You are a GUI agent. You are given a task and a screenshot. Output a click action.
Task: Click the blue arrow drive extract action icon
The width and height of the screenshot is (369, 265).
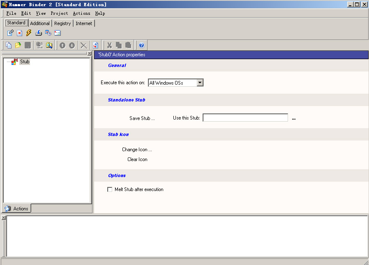coord(39,33)
